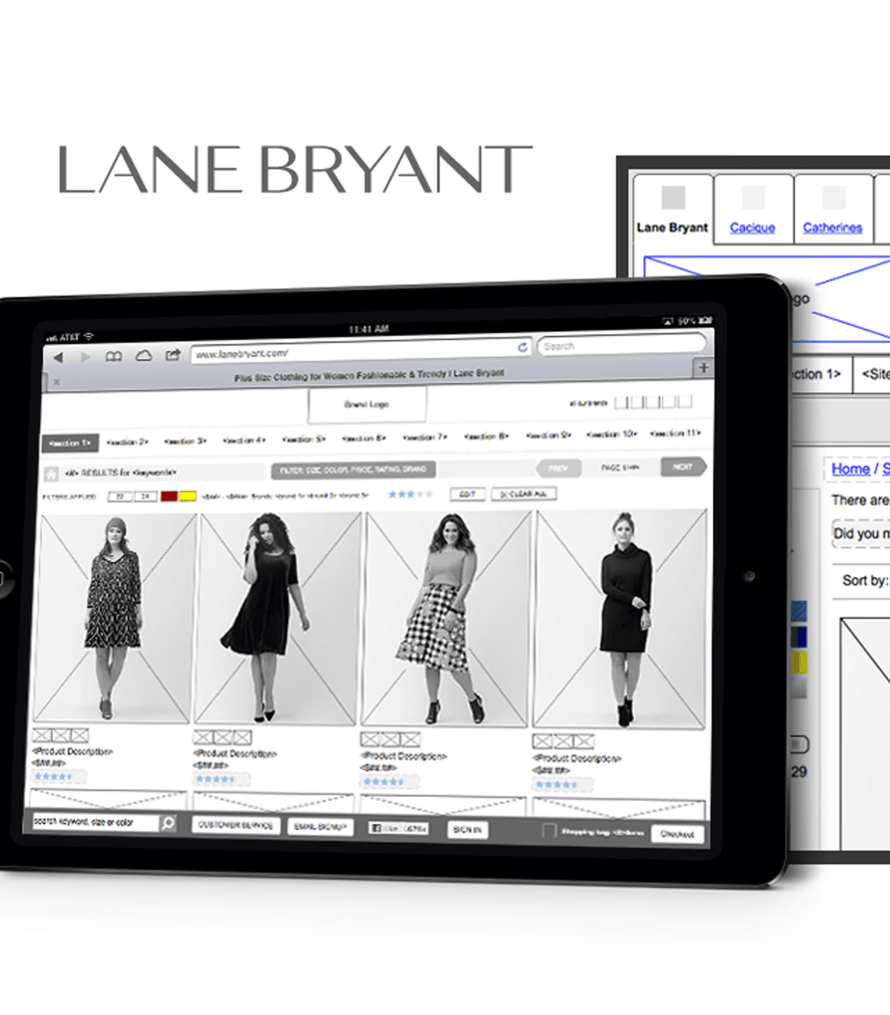Image resolution: width=890 pixels, height=1015 pixels.
Task: Open the Filter: Size, Color, Price, Rating, Brand bar
Action: pos(353,470)
